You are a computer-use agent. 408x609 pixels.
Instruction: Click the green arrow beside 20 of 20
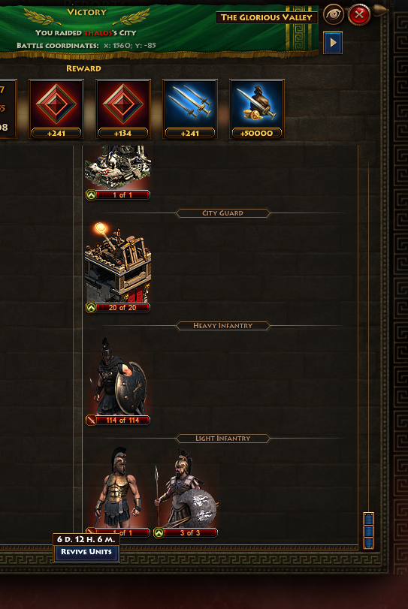(91, 308)
